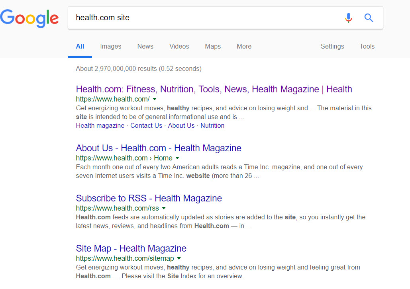Open the Health.com: Fitness, Nutrition result title
The width and height of the screenshot is (410, 289).
point(214,89)
